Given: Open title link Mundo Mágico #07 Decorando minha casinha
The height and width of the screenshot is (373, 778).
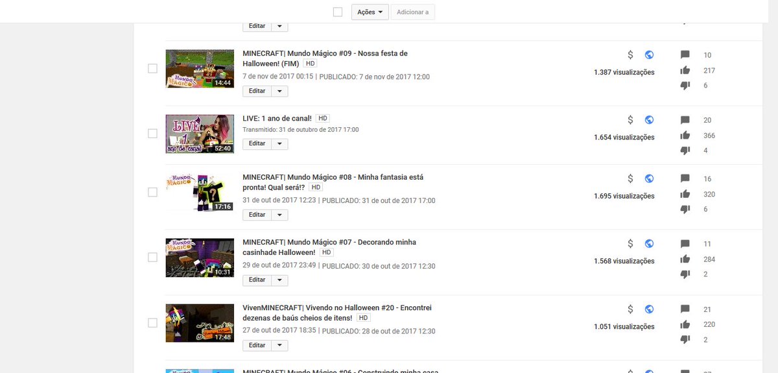Looking at the screenshot, I should tap(329, 247).
